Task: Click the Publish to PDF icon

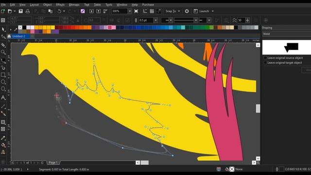Action: click(105, 11)
